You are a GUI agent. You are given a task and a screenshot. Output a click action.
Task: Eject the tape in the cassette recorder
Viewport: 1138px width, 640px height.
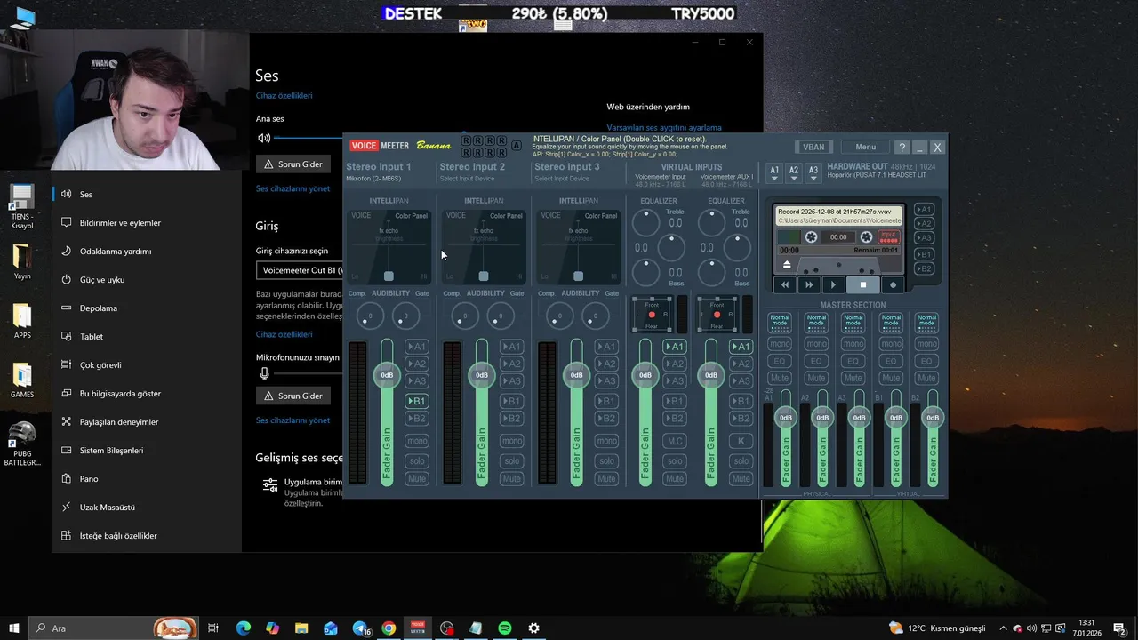pos(787,265)
